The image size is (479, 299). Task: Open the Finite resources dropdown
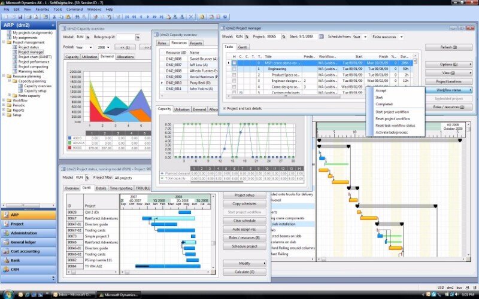pos(401,37)
